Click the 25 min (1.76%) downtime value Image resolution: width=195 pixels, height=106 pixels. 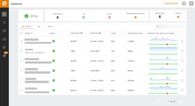tap(97, 80)
